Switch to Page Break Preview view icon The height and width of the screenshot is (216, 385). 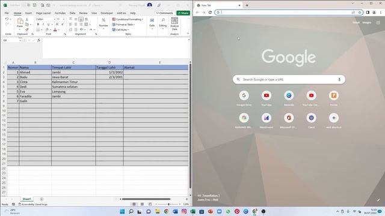(150, 204)
